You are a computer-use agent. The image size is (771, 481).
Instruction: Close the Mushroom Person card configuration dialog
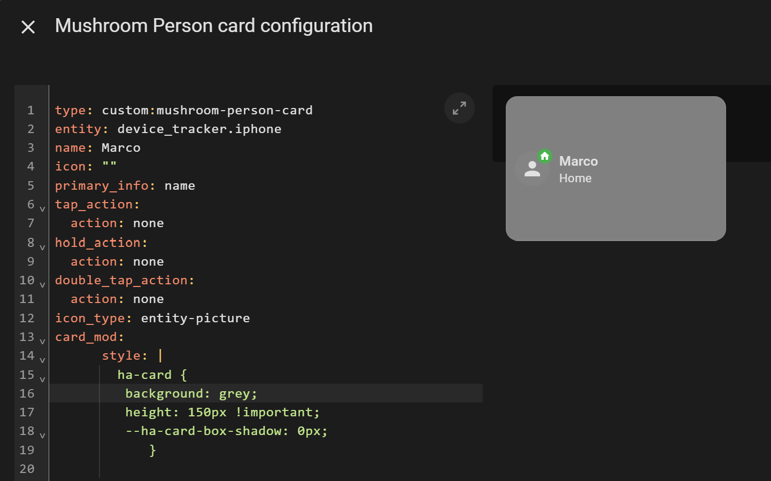(28, 27)
